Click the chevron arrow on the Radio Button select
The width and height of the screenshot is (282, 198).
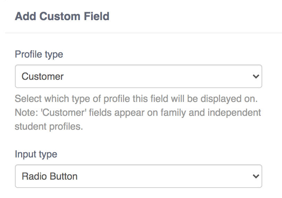pos(256,176)
